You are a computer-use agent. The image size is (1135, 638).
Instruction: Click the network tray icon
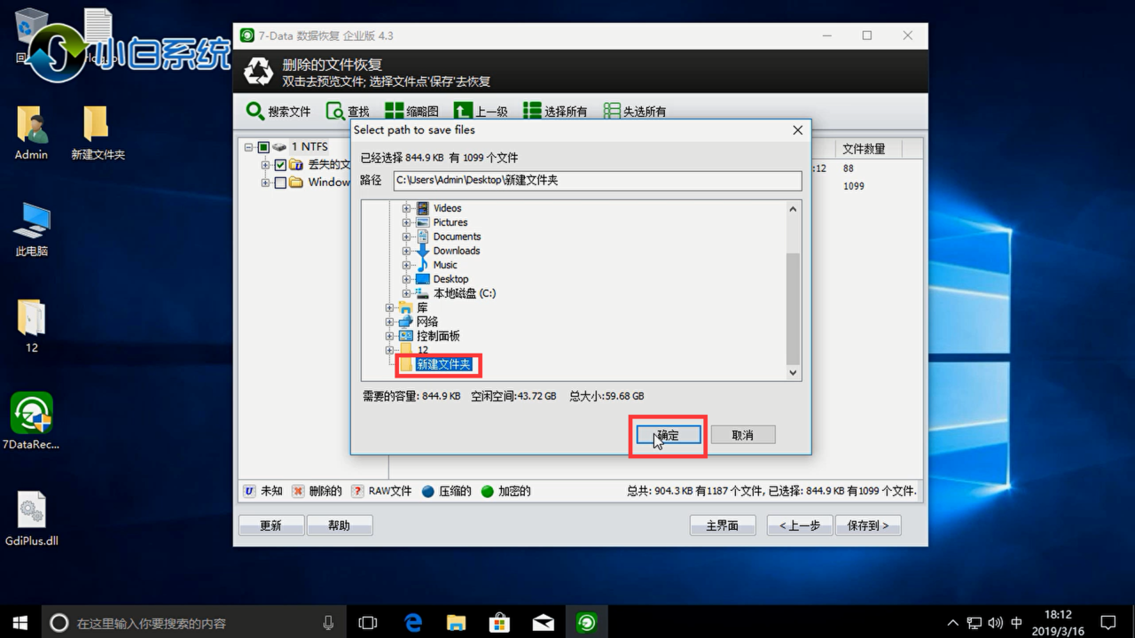(x=975, y=623)
